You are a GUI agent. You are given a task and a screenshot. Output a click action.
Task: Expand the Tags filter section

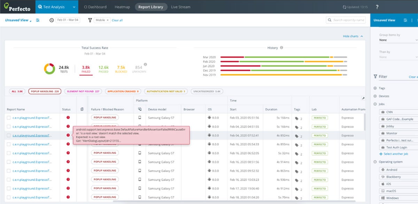click(375, 88)
